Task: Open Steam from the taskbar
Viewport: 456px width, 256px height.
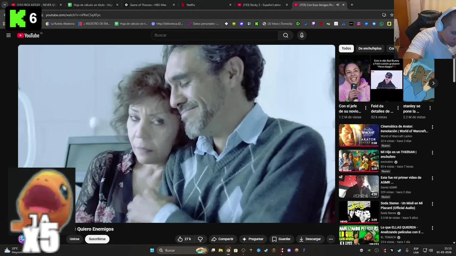Action: (x=266, y=250)
